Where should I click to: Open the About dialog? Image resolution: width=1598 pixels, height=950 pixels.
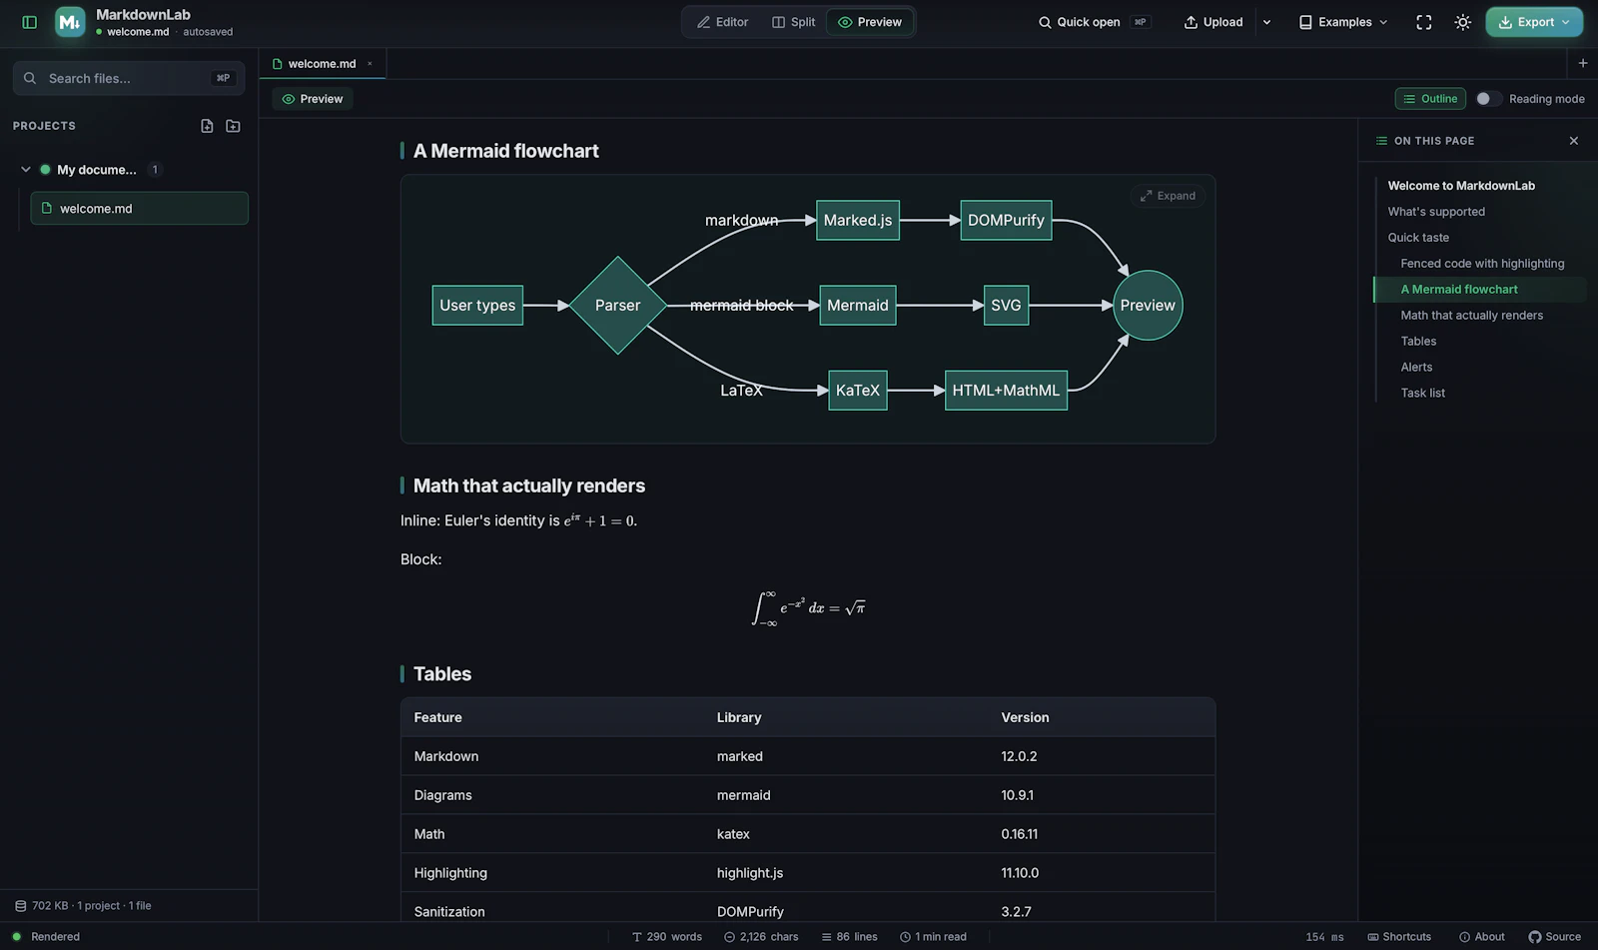(x=1482, y=937)
